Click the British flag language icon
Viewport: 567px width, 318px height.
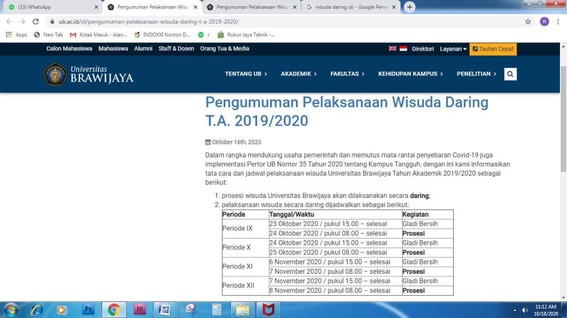point(392,49)
